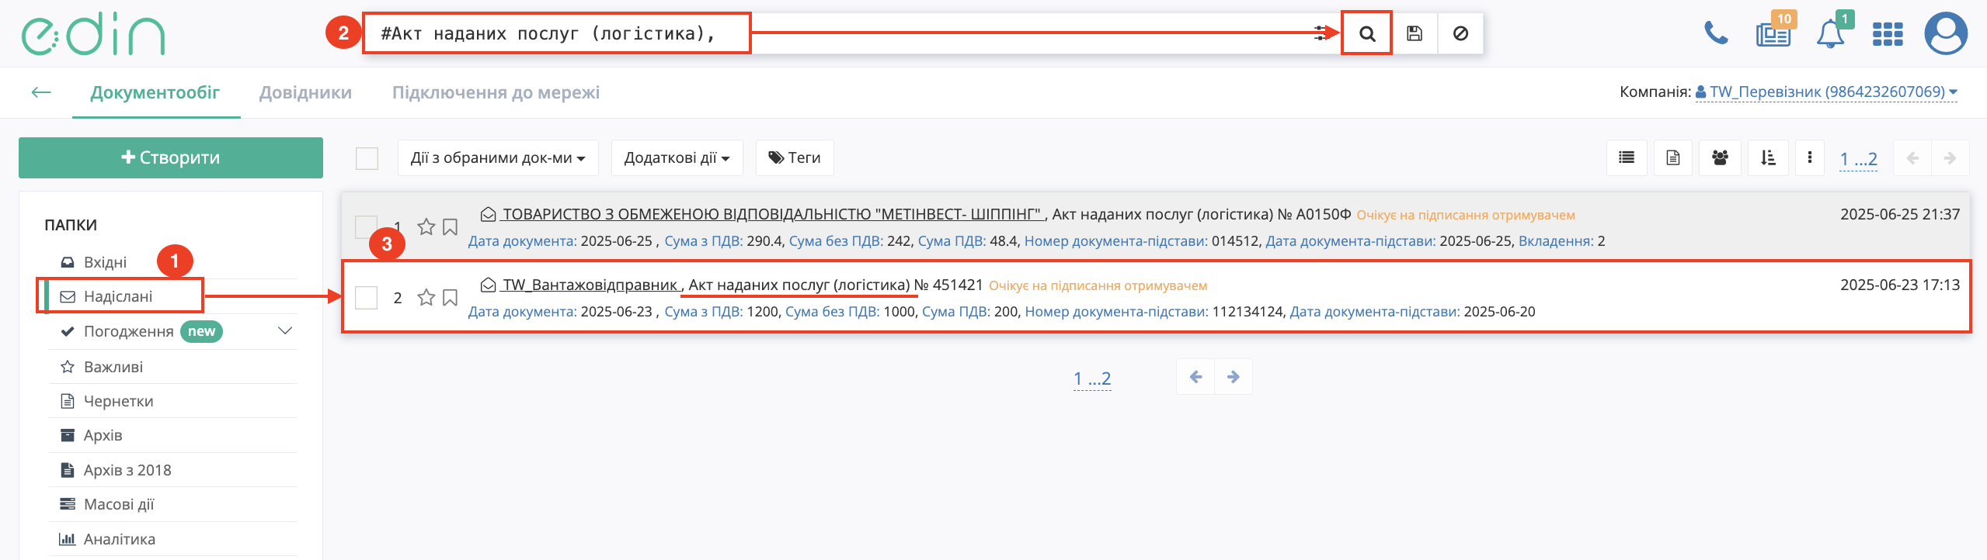Viewport: 1987px width, 560px height.
Task: Click the magnifier search button
Action: tap(1366, 33)
